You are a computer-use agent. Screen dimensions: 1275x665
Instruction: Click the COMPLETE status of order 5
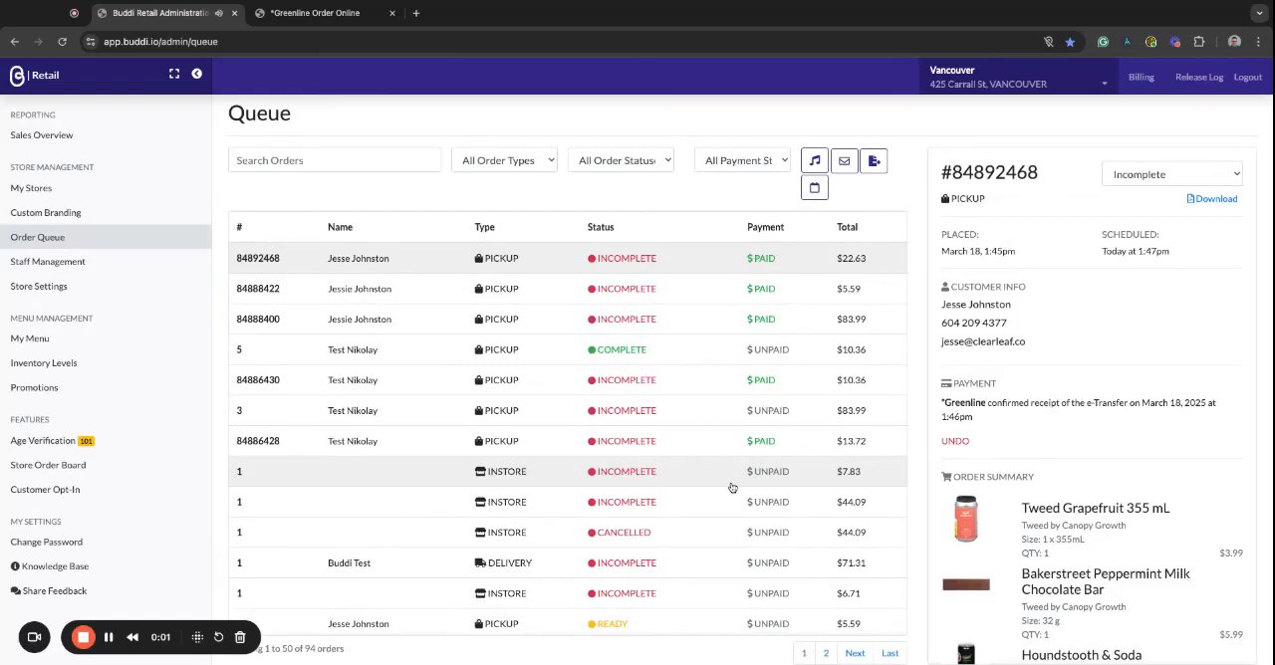pyautogui.click(x=617, y=349)
